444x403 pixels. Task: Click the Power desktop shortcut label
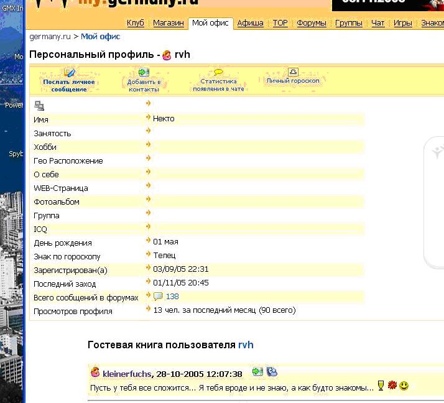click(x=14, y=105)
